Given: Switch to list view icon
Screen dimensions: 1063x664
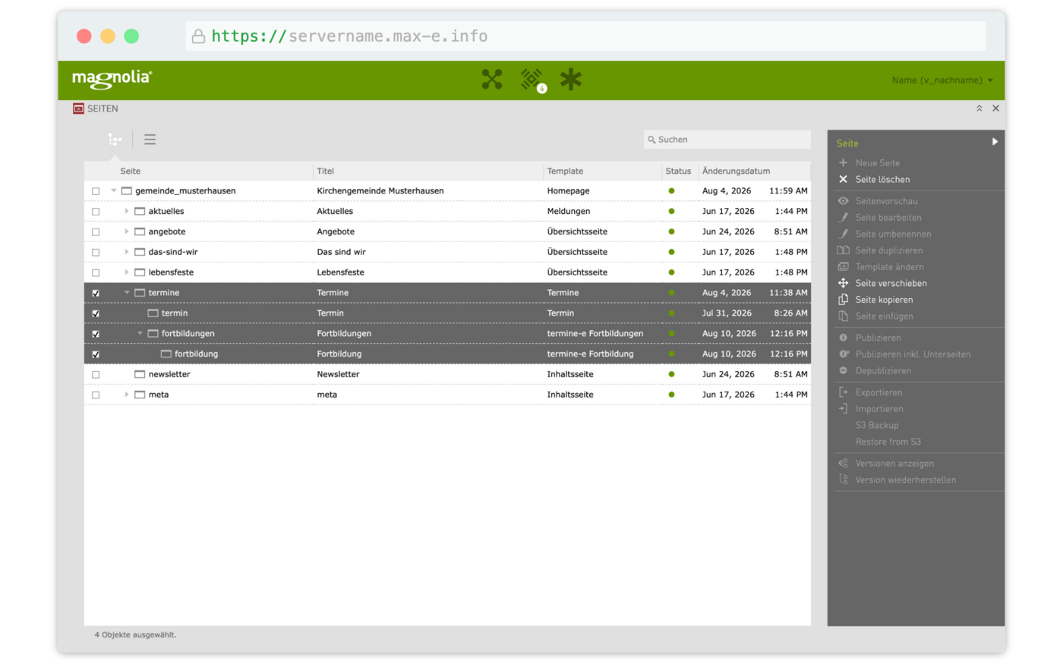Looking at the screenshot, I should (150, 140).
